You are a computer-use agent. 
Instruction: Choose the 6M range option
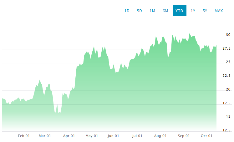tap(165, 11)
